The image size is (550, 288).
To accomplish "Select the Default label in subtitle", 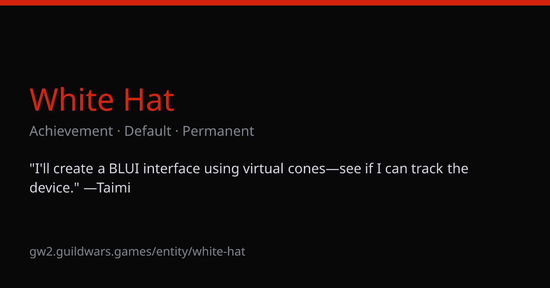I will [148, 131].
